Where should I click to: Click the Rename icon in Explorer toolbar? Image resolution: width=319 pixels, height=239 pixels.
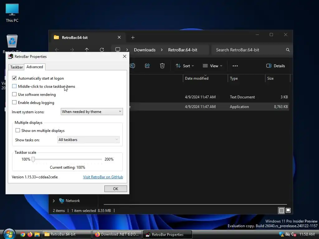point(132,66)
